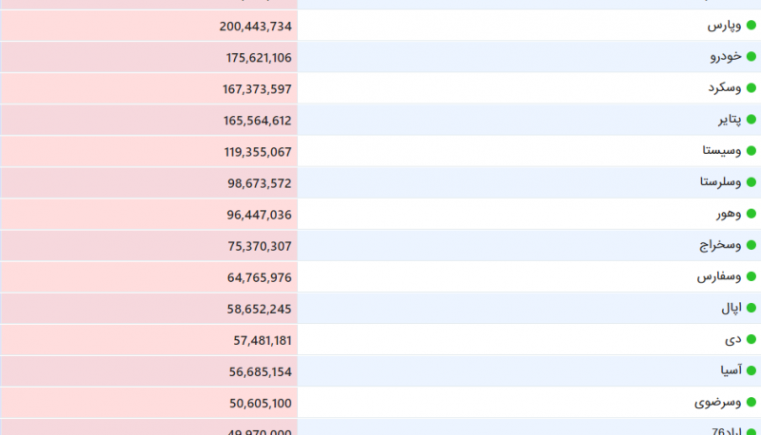Click the green dot beside وسرضوی
The image size is (761, 435).
tap(751, 402)
